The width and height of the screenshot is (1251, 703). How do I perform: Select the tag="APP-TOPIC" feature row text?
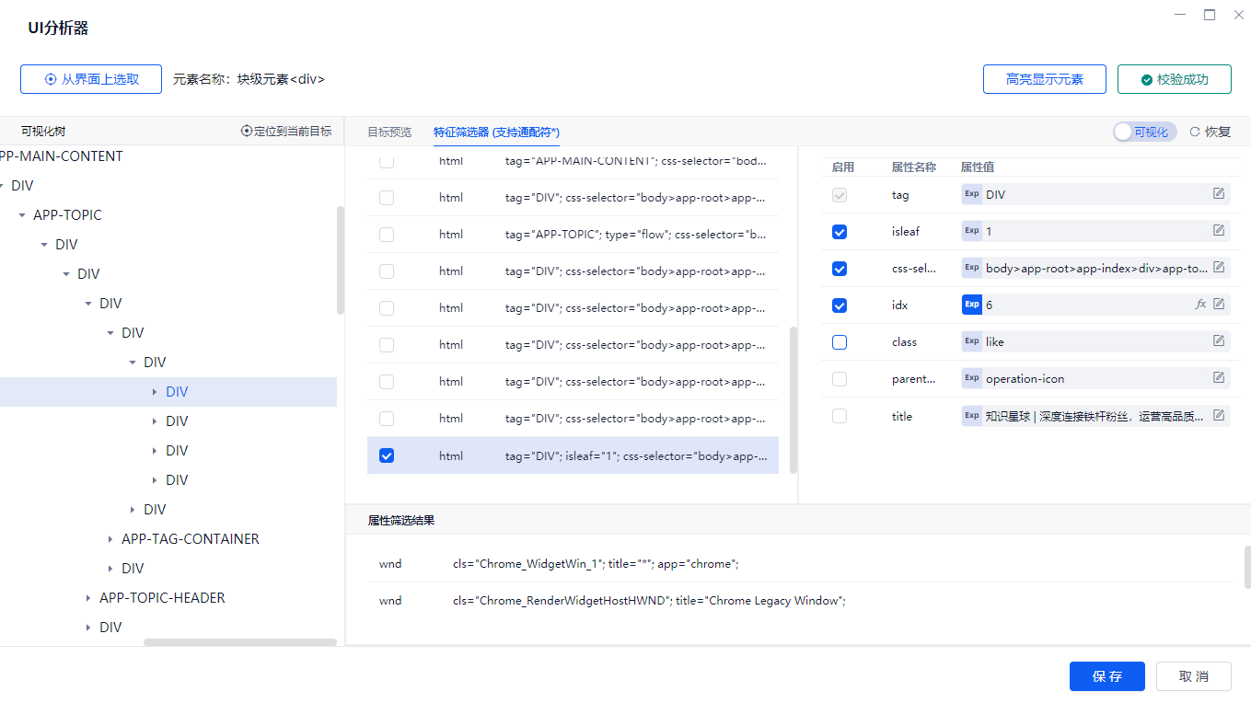[636, 235]
